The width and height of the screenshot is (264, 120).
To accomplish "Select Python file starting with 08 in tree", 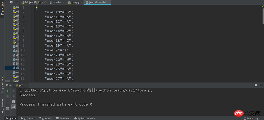I will [x=16, y=33].
